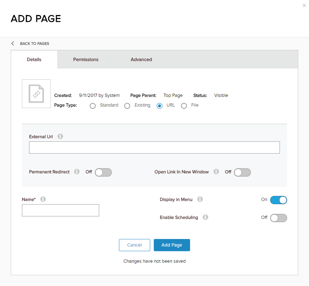
Task: Click 'Changes have not been saved' message
Action: 154,261
